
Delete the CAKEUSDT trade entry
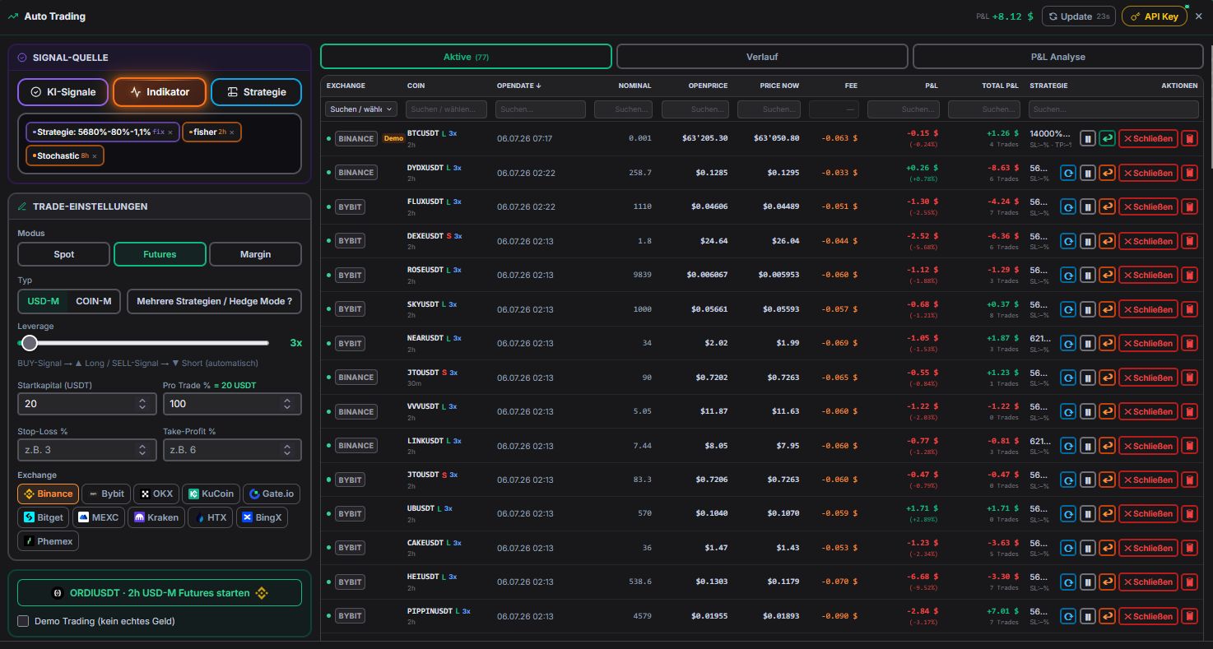[1189, 548]
